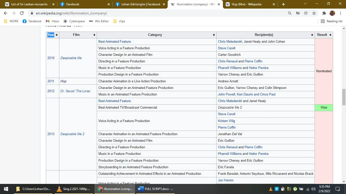Screen dimensions: 346x194
Task: Reload the Wikipedia page
Action: [x=22, y=13]
